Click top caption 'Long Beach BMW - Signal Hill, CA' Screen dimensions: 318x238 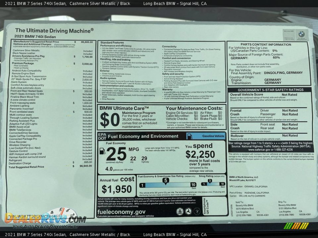point(175,3)
